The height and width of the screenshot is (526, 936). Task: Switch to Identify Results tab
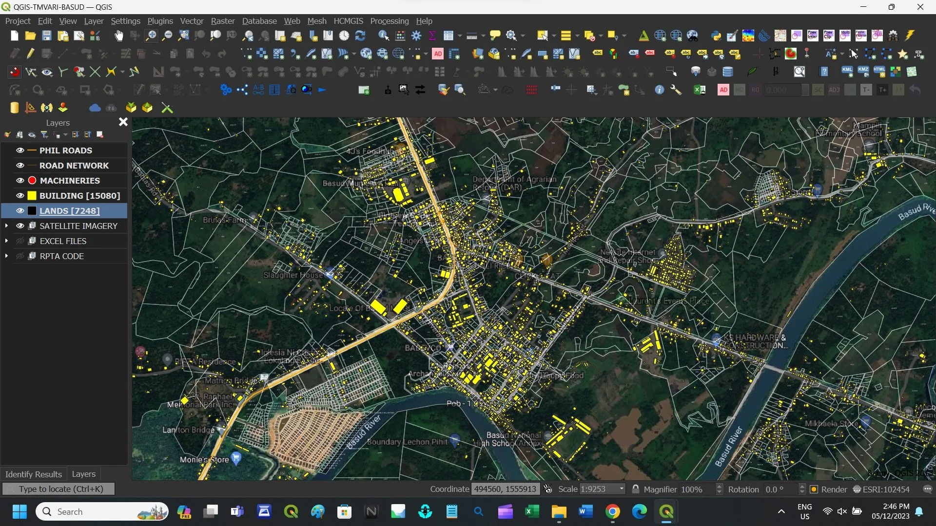tap(33, 474)
